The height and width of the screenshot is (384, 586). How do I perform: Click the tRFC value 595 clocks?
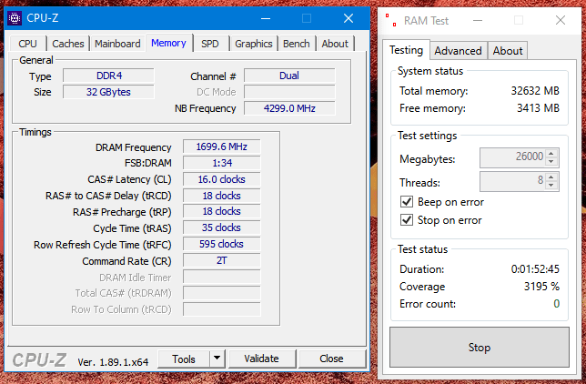[x=222, y=244]
